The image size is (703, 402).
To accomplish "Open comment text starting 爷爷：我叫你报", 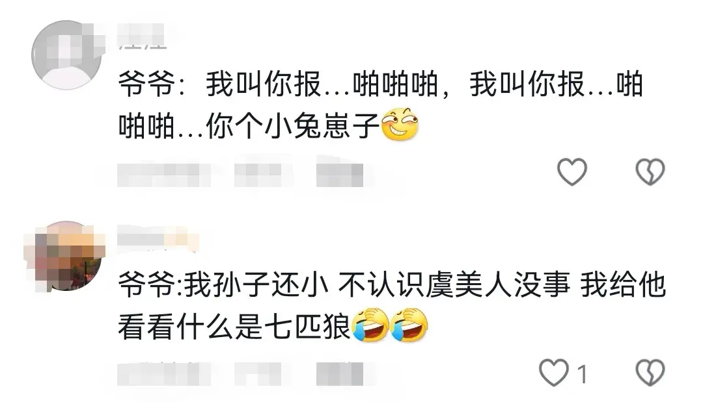I will point(381,105).
